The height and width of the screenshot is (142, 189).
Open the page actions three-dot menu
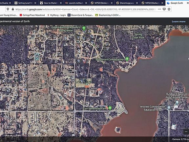click(x=159, y=9)
